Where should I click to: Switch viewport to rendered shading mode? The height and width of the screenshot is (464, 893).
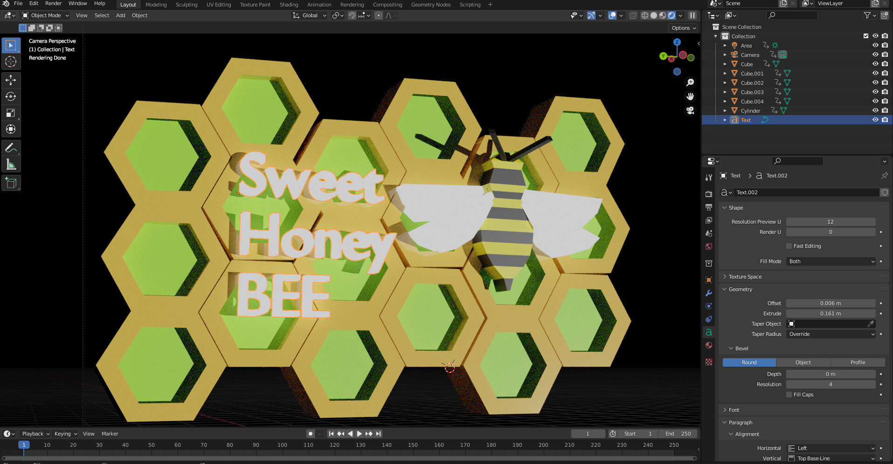[671, 15]
